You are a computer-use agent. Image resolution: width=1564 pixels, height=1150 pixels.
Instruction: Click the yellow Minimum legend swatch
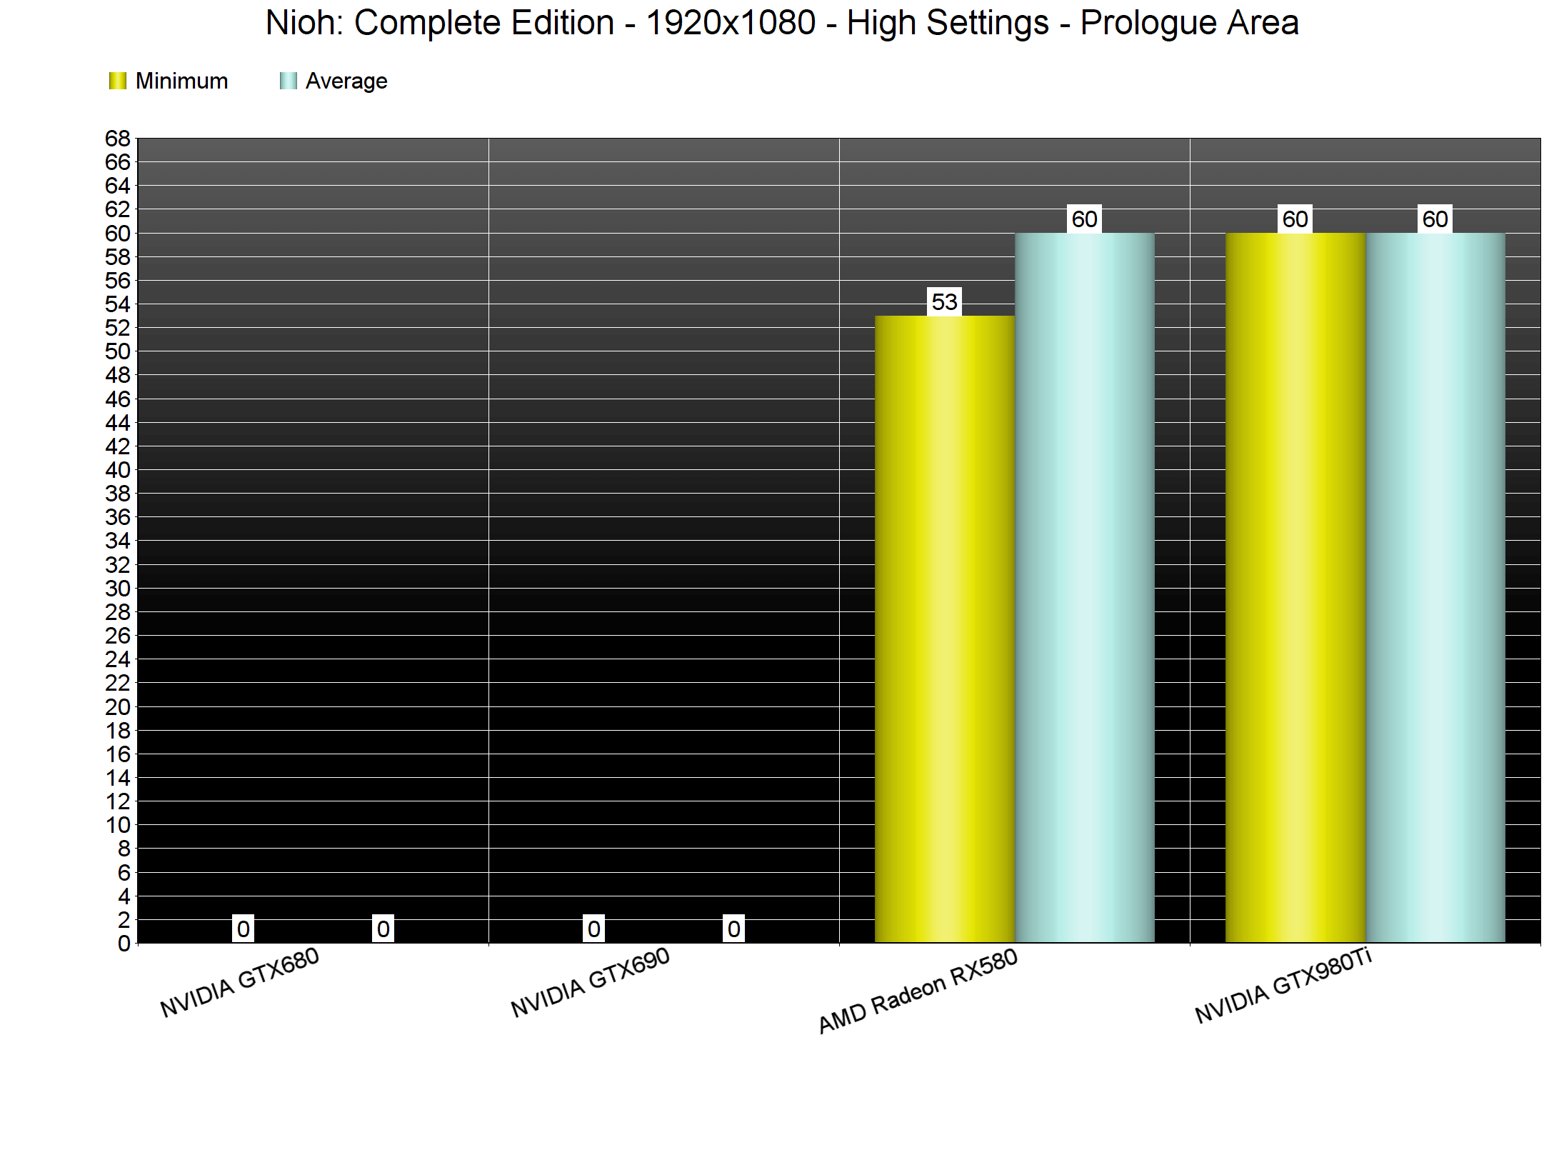[x=118, y=81]
